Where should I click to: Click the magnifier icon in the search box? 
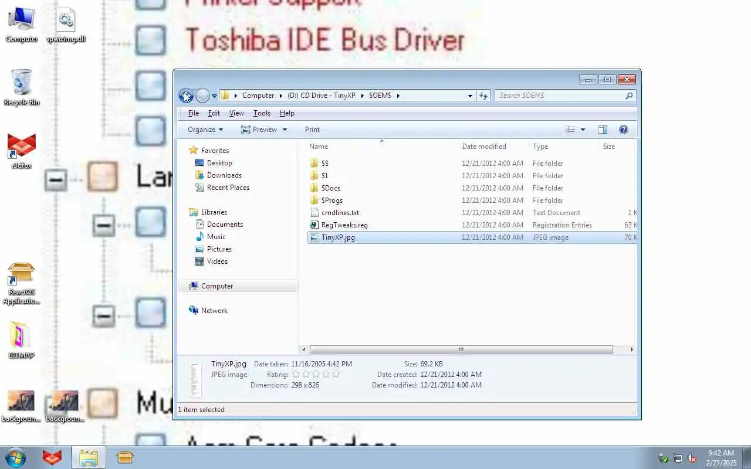630,96
